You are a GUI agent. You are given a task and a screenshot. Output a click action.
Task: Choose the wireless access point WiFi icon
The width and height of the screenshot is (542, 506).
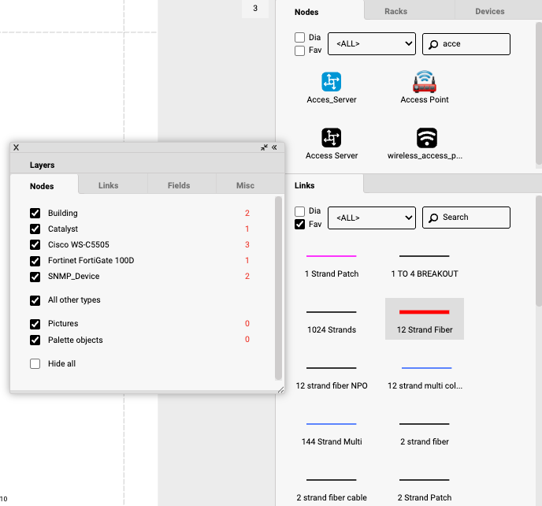click(x=426, y=138)
